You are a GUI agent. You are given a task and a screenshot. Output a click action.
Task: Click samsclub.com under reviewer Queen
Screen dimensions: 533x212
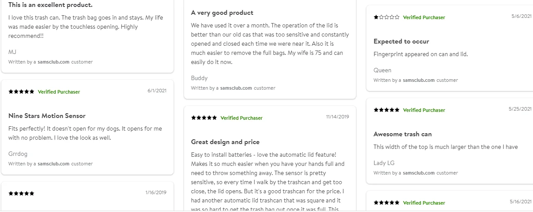[x=418, y=80]
